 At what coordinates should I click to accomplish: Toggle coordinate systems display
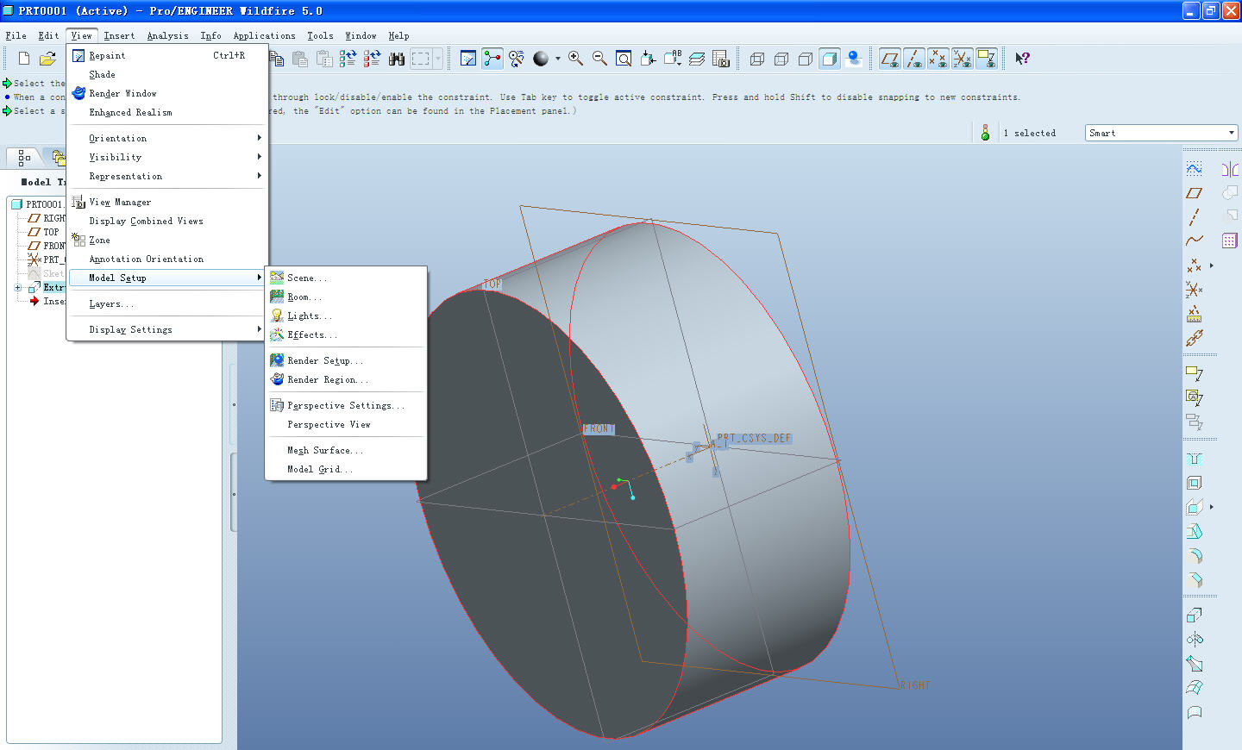963,59
